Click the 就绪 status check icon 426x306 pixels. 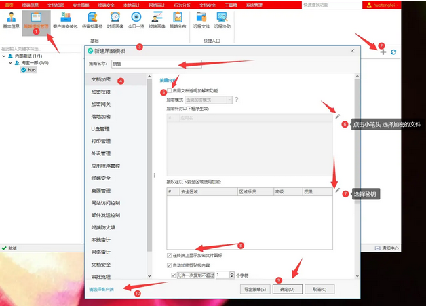click(4, 248)
